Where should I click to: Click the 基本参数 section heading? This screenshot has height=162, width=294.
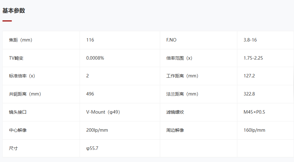pyautogui.click(x=14, y=11)
